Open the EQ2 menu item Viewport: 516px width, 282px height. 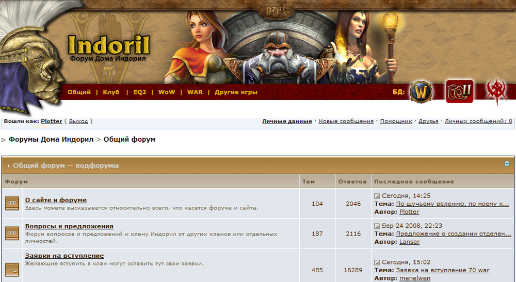click(139, 92)
